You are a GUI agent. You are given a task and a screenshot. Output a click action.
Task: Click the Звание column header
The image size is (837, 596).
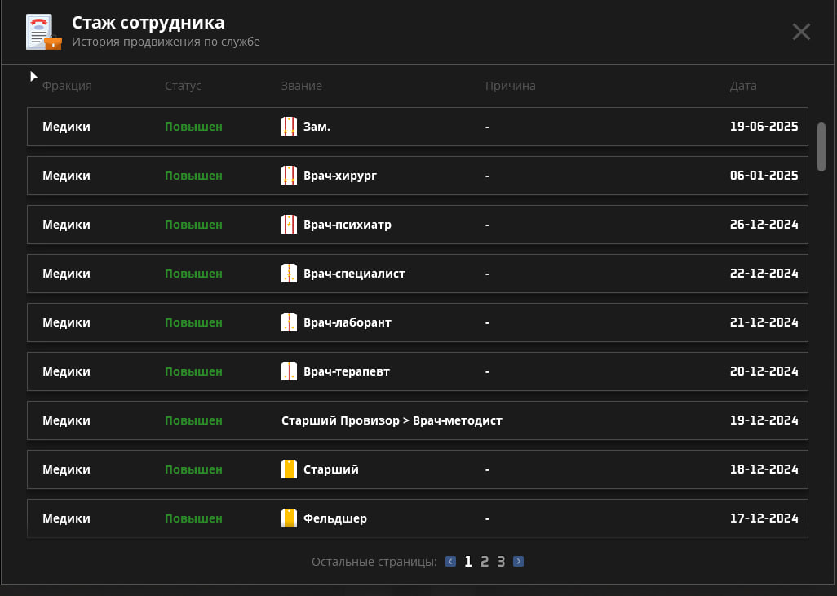pyautogui.click(x=302, y=86)
